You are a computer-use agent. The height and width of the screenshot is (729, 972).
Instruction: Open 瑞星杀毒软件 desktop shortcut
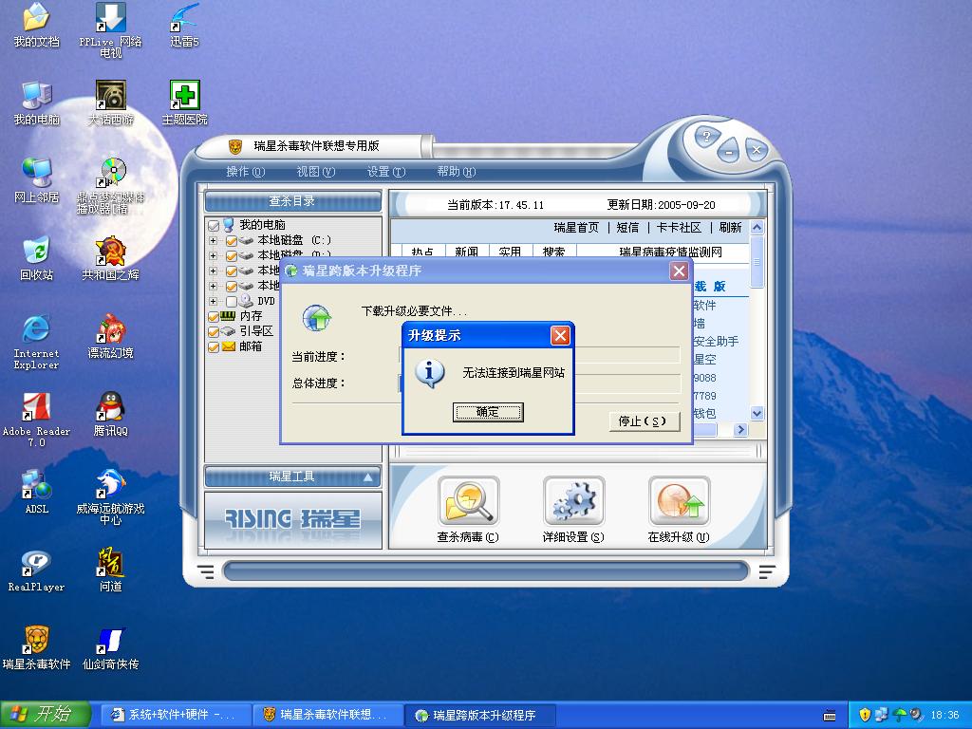[36, 641]
